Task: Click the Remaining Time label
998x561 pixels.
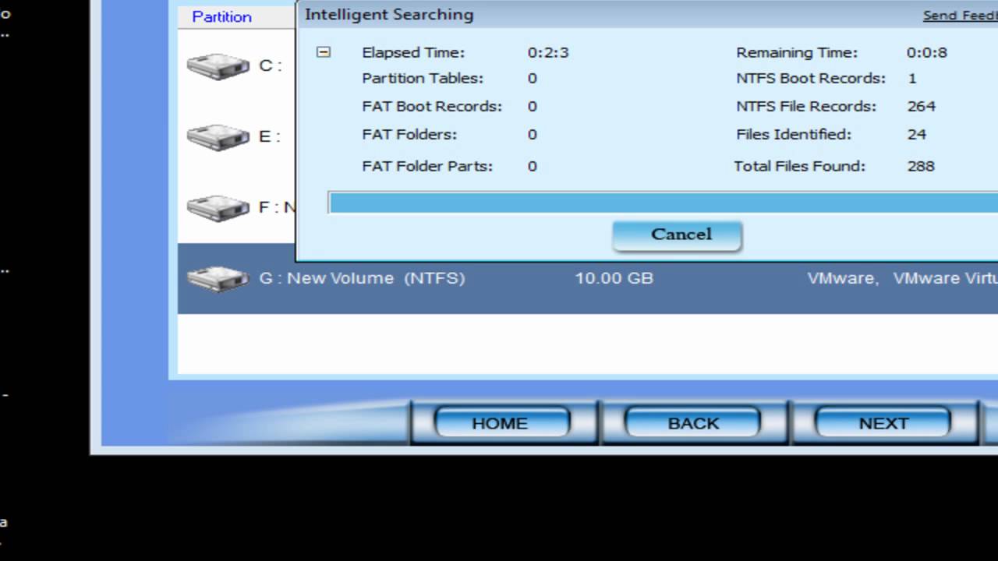Action: 797,53
